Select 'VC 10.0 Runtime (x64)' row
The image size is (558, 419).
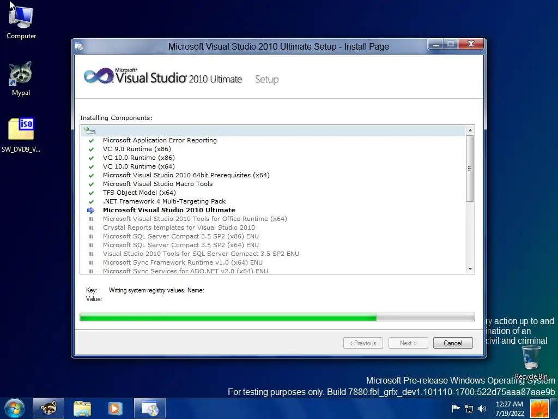click(x=139, y=167)
